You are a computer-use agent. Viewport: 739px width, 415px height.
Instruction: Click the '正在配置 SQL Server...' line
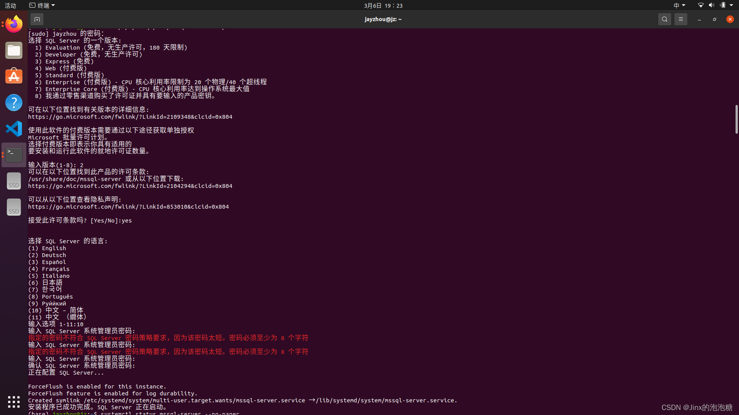(66, 373)
